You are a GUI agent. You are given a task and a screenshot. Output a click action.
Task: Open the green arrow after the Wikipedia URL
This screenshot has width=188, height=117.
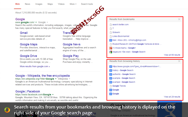[56, 79]
